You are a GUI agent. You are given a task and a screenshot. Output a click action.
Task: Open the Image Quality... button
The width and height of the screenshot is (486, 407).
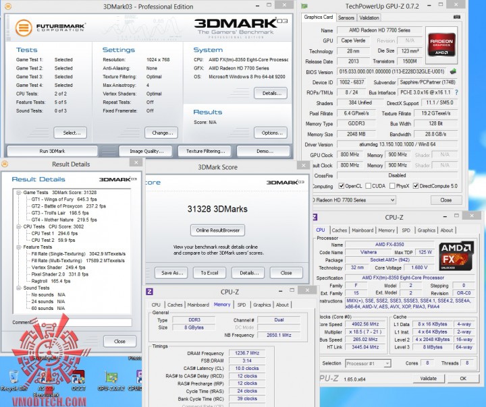tap(145, 151)
